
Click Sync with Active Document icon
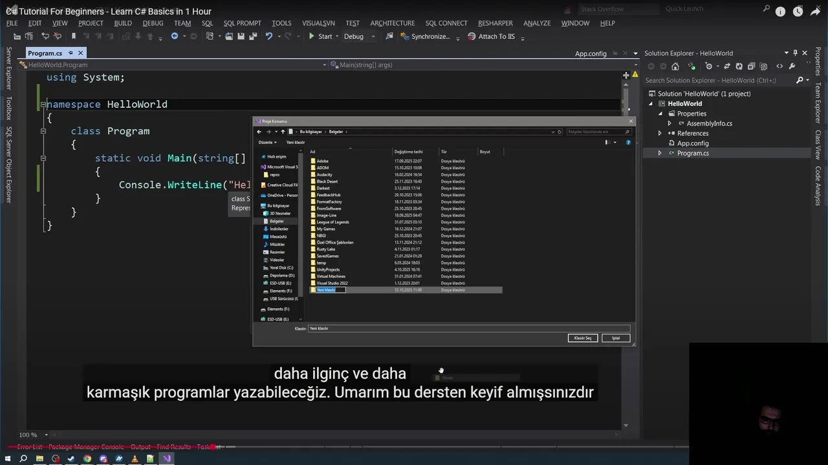[x=727, y=66]
